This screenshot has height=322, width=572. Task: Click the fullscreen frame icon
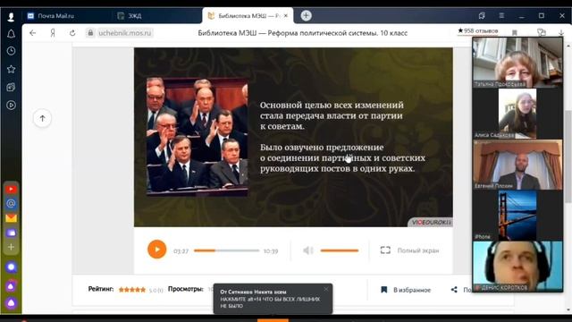[385, 250]
